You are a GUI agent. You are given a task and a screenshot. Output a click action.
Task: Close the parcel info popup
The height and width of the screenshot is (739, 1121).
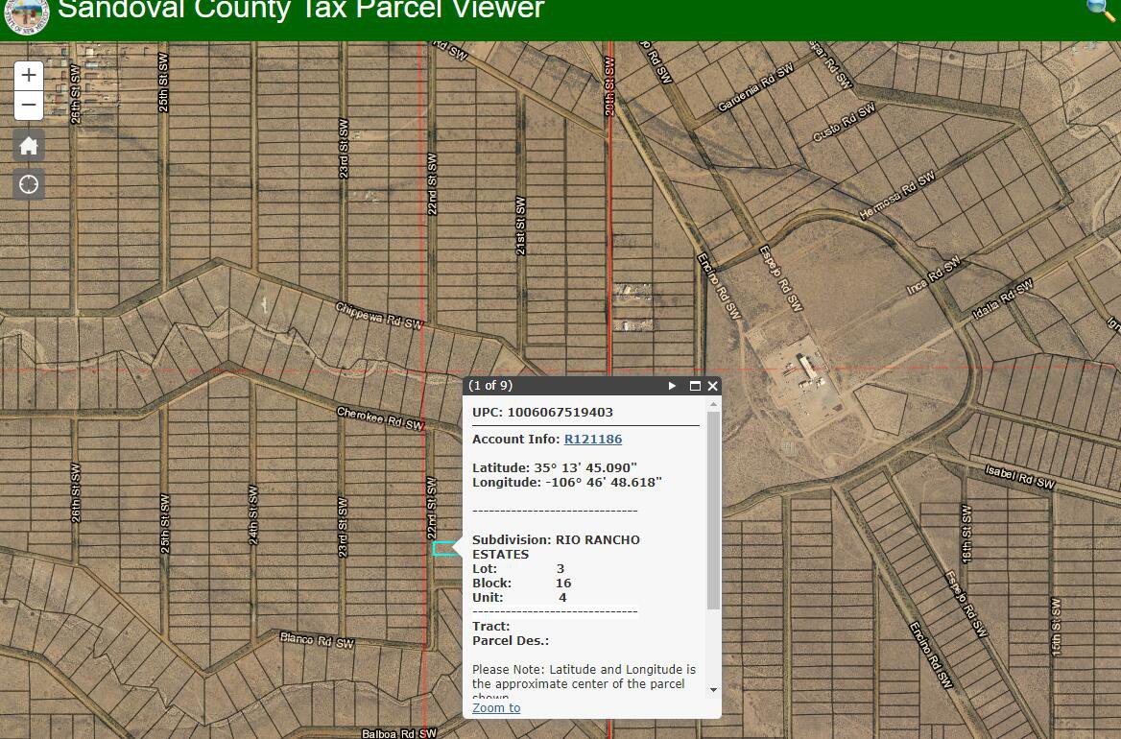(x=712, y=386)
